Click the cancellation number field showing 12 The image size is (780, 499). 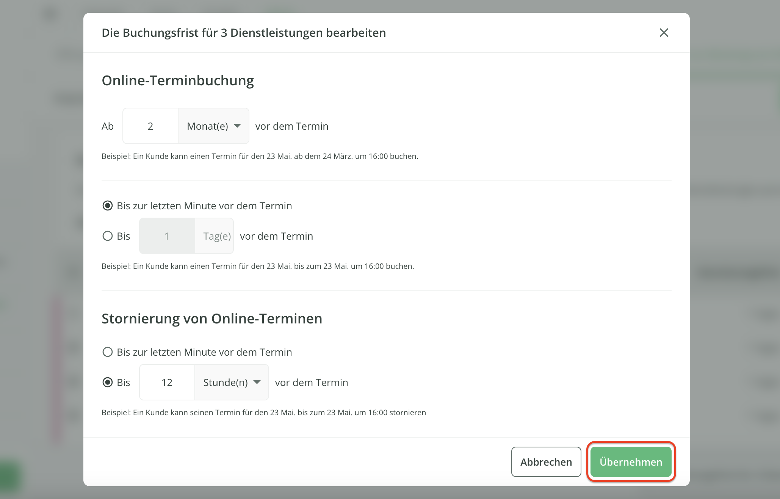[x=167, y=382]
